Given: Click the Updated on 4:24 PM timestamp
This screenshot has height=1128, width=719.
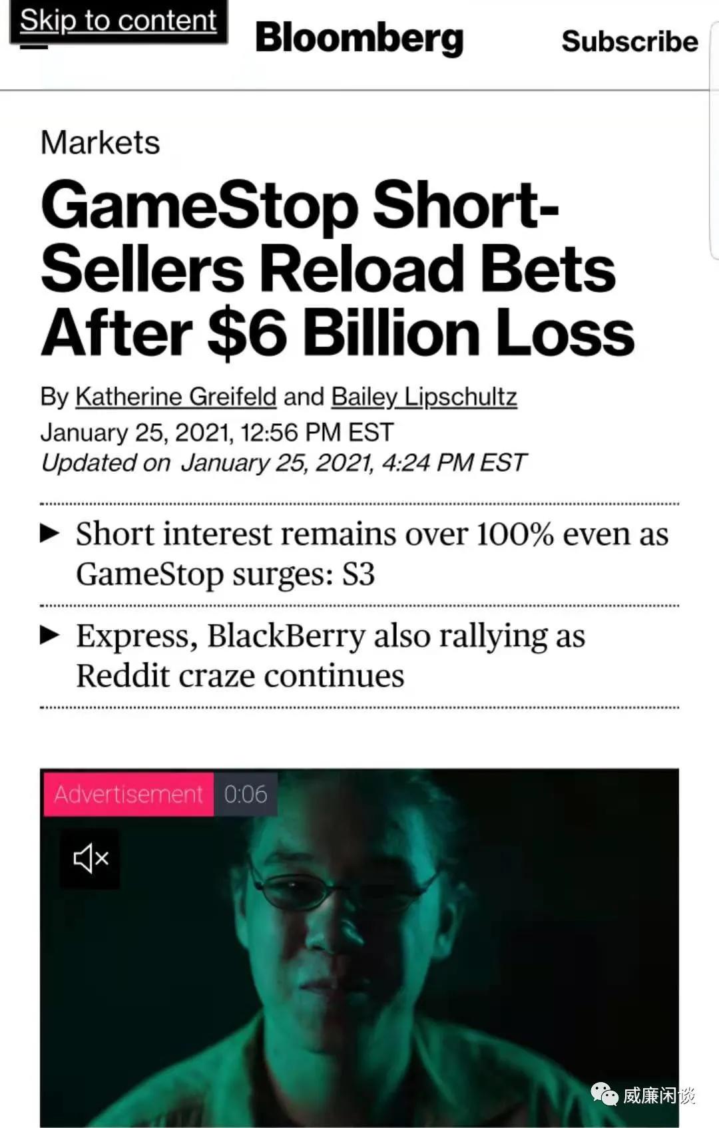Looking at the screenshot, I should [x=284, y=463].
